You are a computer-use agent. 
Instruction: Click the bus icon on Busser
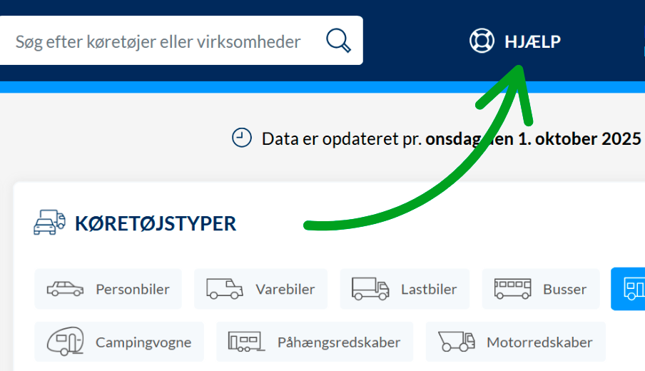coord(512,289)
